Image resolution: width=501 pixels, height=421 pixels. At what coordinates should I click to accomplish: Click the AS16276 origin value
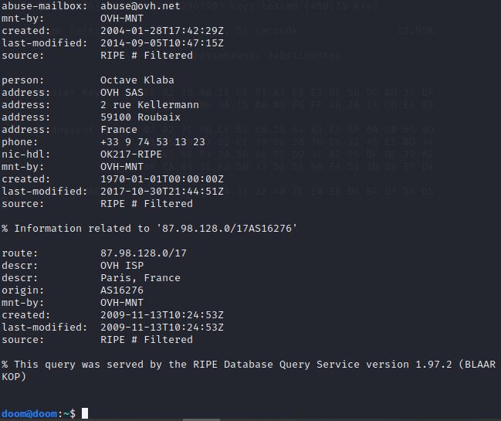pyautogui.click(x=122, y=290)
